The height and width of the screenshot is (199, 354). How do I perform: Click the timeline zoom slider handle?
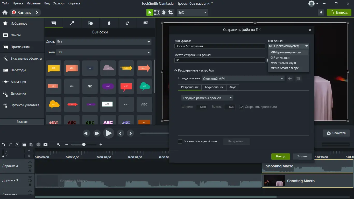84,145
